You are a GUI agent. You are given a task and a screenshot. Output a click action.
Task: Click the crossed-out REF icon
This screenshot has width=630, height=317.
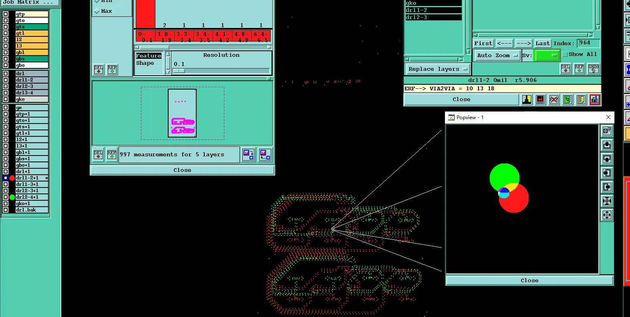coord(554,100)
